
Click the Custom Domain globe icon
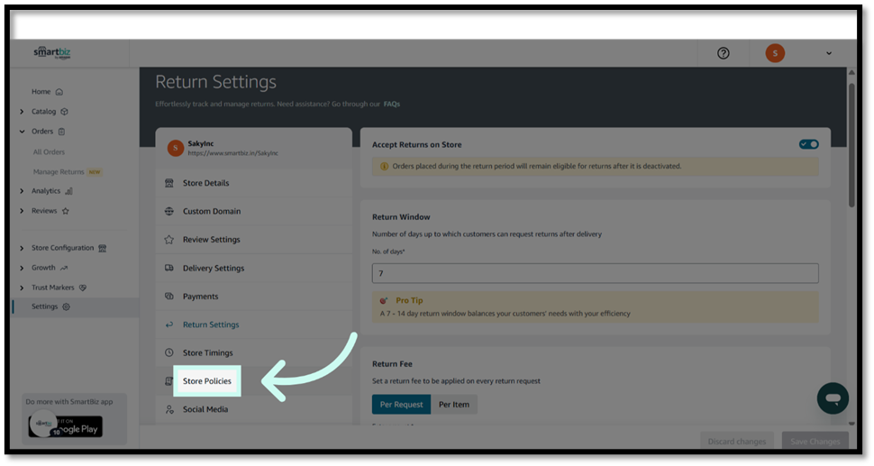[x=169, y=212]
